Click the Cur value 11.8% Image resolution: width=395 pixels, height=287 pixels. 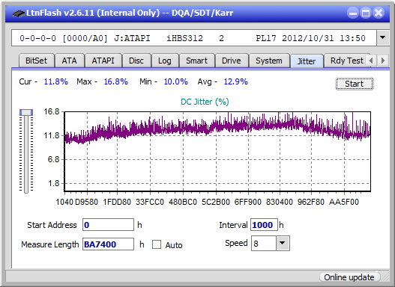click(x=55, y=81)
